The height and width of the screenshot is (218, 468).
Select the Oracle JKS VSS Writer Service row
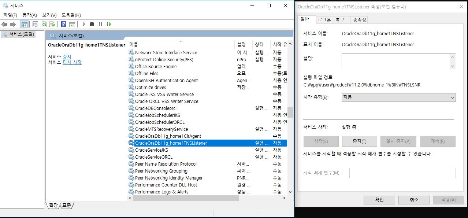tap(207, 94)
